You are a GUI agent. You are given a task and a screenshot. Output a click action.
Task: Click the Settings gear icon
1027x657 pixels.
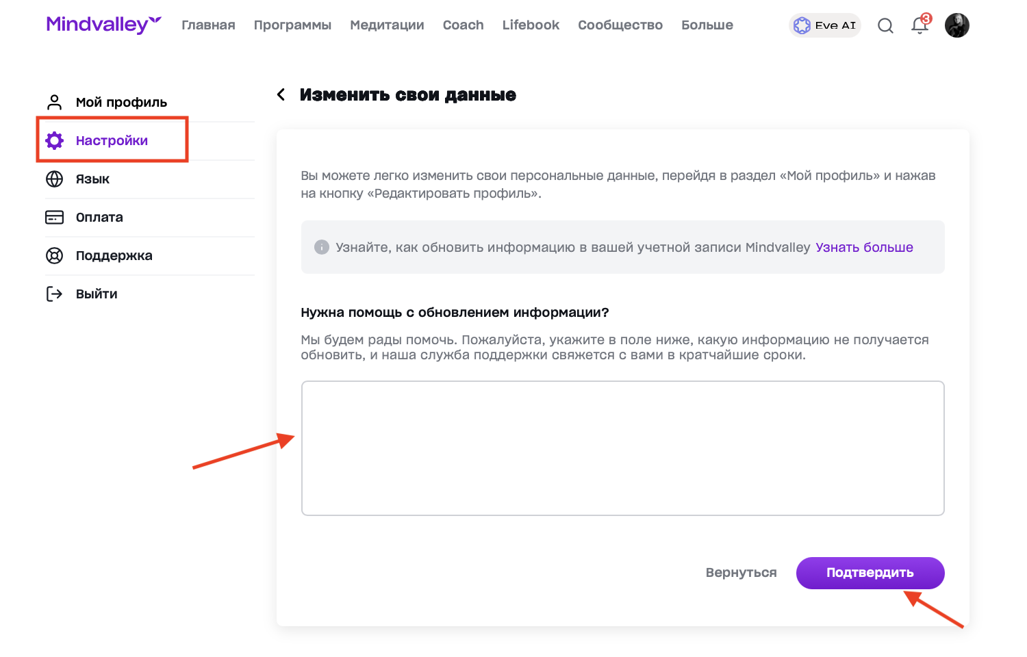click(55, 140)
